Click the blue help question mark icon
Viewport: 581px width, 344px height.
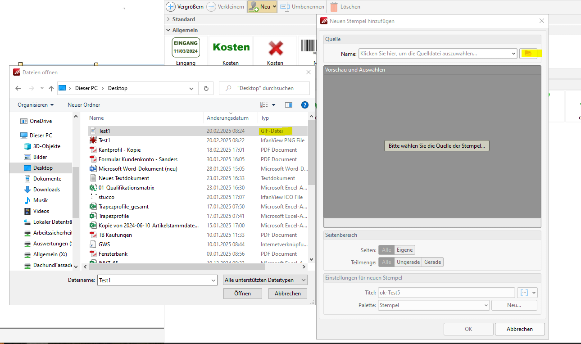point(305,105)
